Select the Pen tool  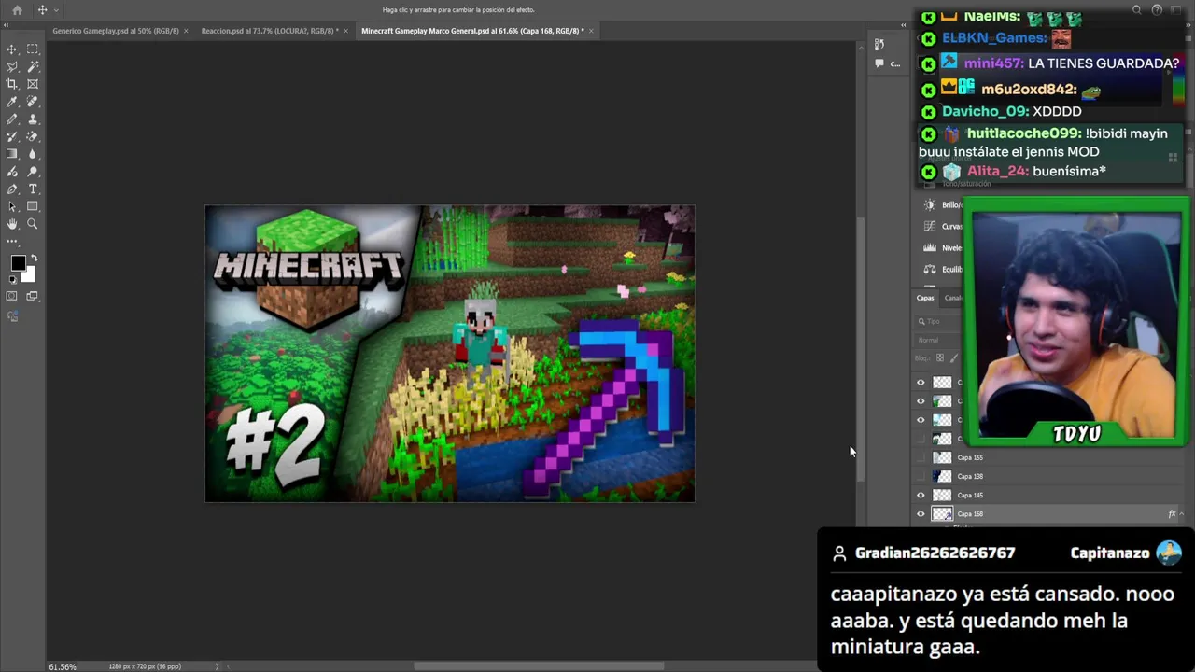[12, 189]
